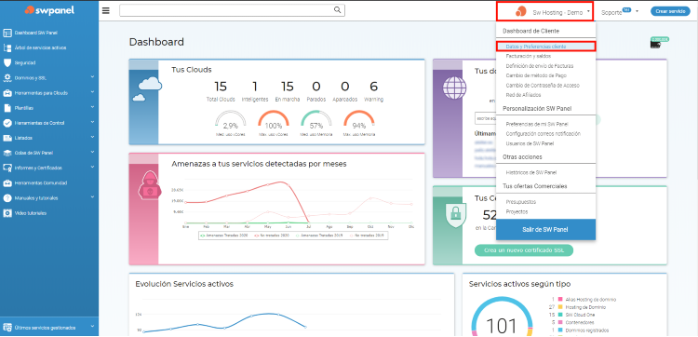Open Facturación y saldos

[528, 56]
